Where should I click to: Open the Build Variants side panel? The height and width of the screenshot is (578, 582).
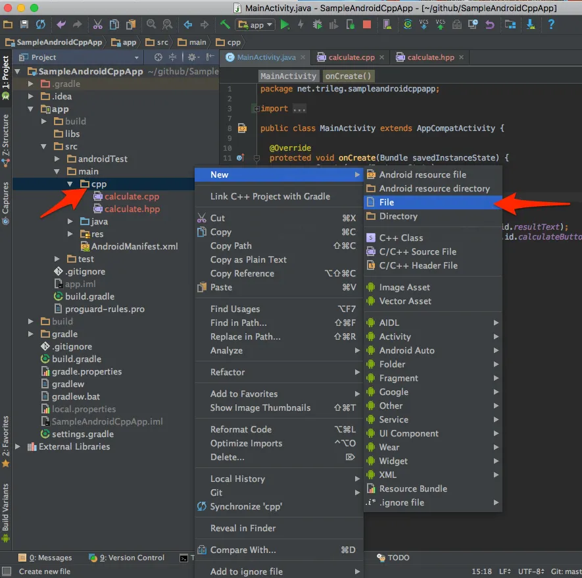click(6, 508)
